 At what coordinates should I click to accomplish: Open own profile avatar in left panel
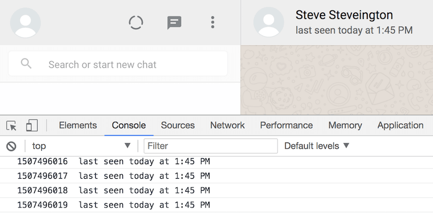coord(26,23)
